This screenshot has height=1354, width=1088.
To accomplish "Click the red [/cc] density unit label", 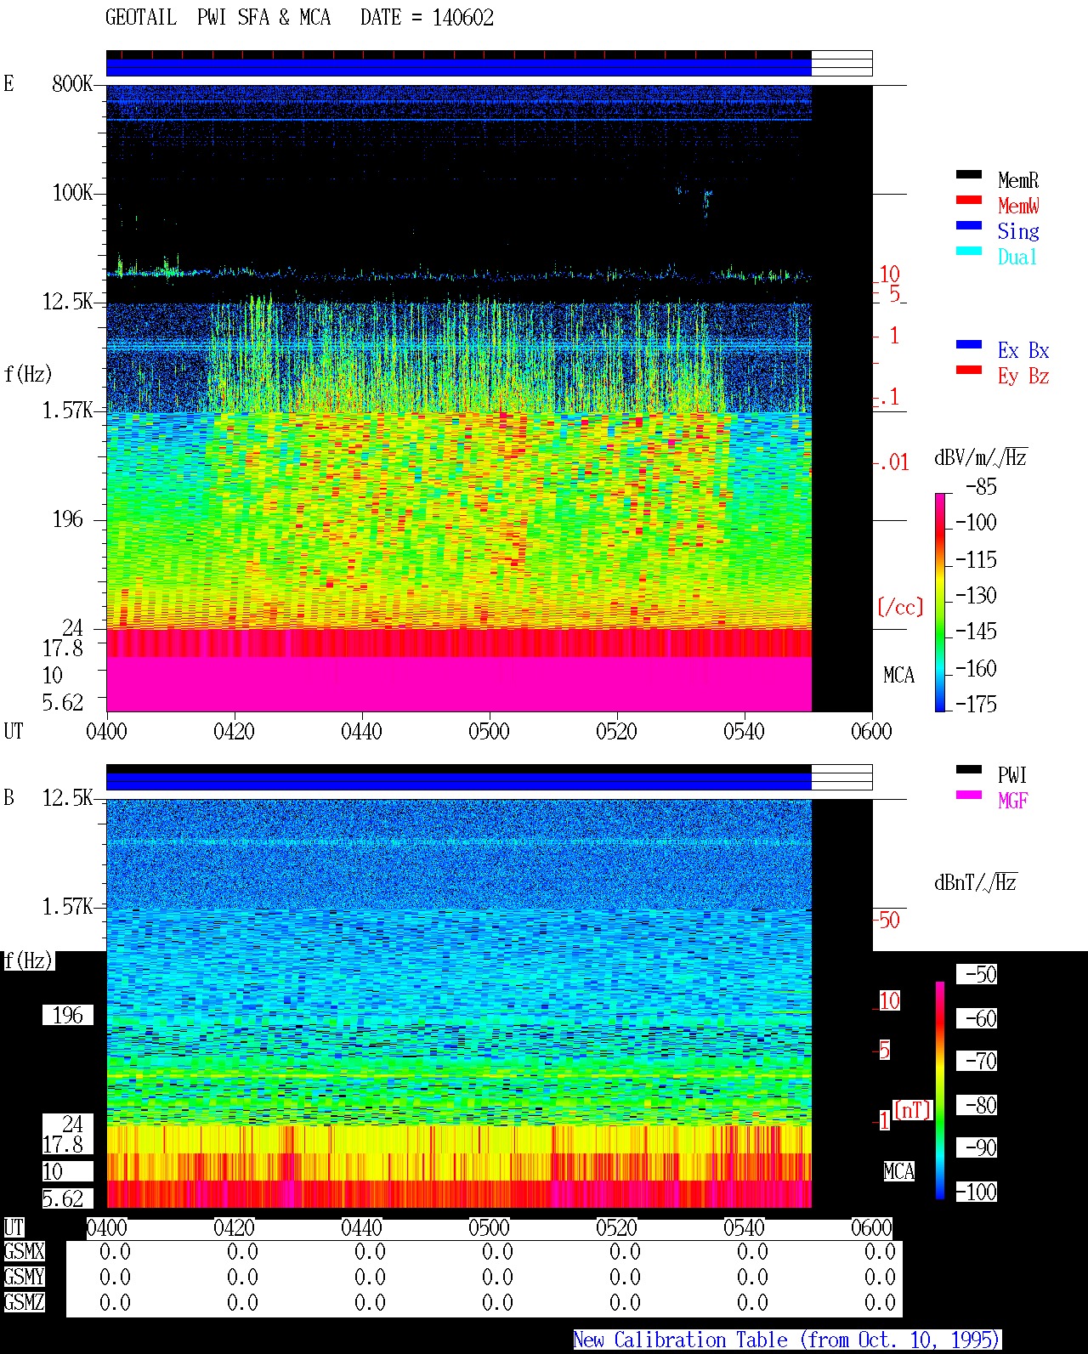I will tap(900, 607).
